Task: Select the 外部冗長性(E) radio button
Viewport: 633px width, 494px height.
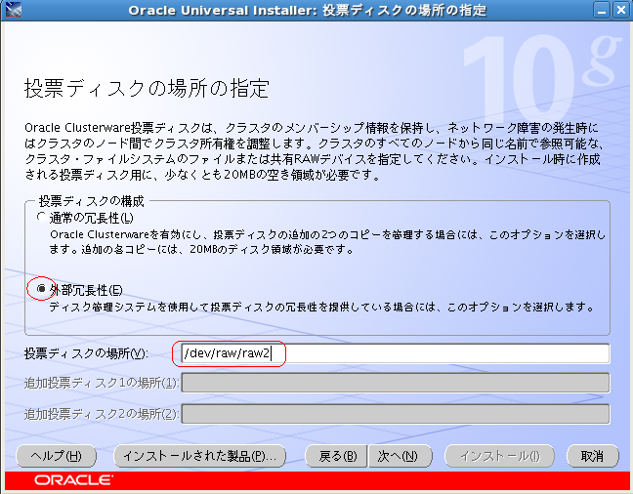Action: click(41, 289)
